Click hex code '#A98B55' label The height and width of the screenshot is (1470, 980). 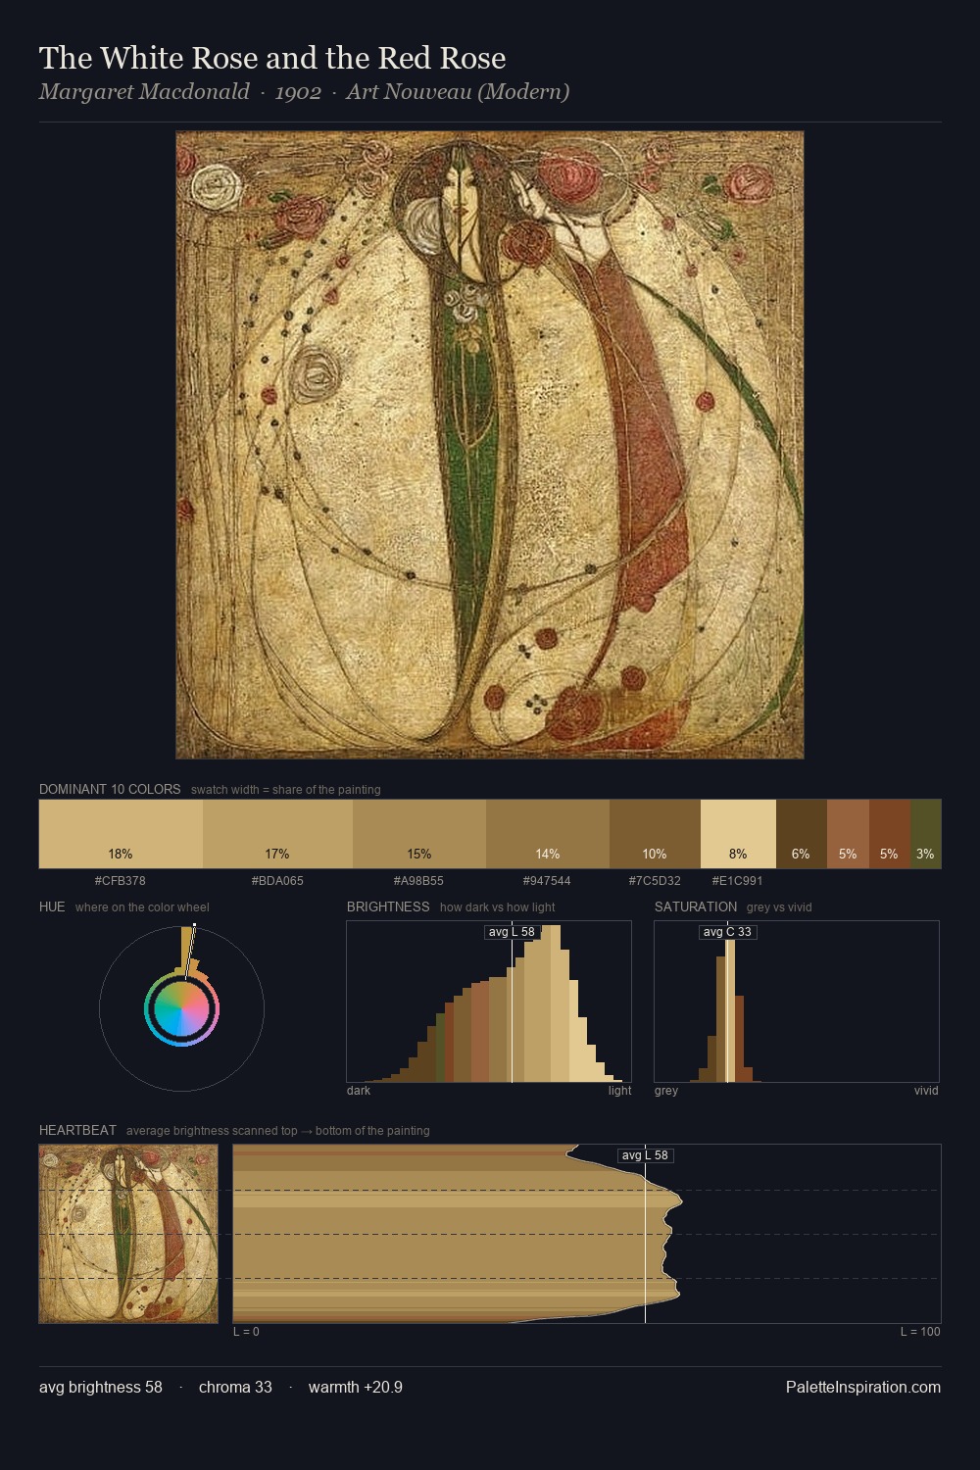point(419,880)
